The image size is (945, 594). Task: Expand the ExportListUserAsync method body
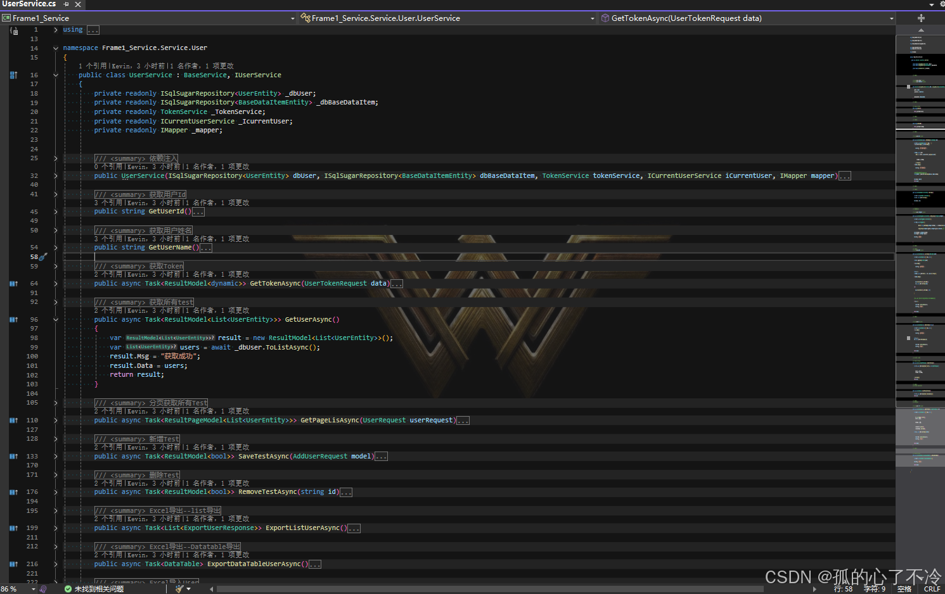tap(56, 528)
